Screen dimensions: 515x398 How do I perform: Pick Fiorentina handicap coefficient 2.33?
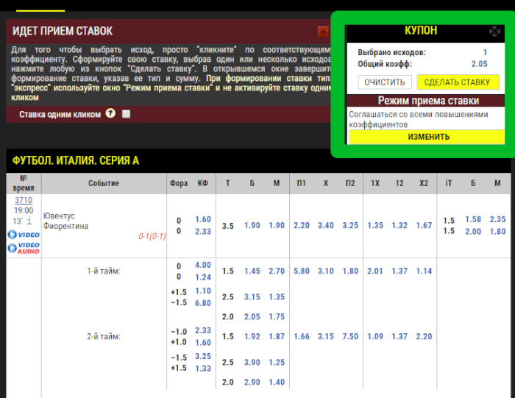[x=203, y=232]
